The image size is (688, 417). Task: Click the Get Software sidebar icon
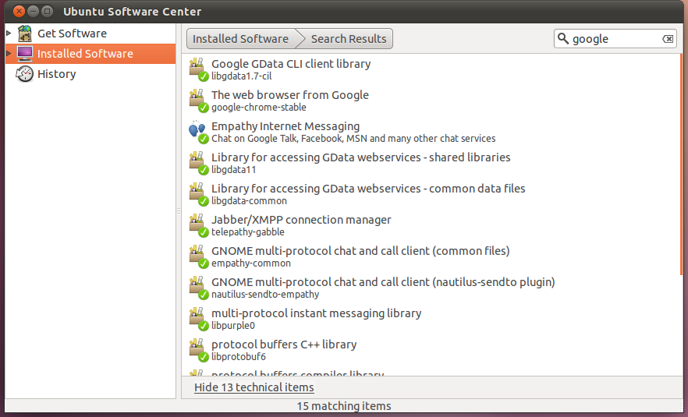point(25,34)
